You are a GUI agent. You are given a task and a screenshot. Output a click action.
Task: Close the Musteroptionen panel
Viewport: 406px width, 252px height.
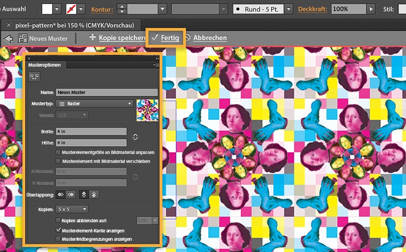29,59
